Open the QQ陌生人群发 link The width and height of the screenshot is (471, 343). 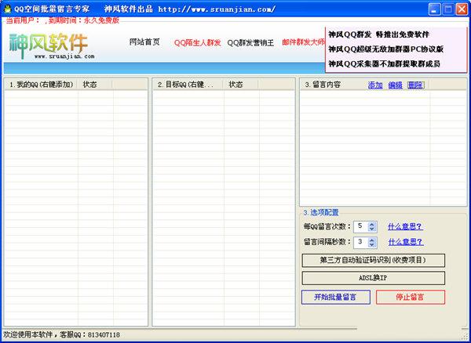(197, 43)
